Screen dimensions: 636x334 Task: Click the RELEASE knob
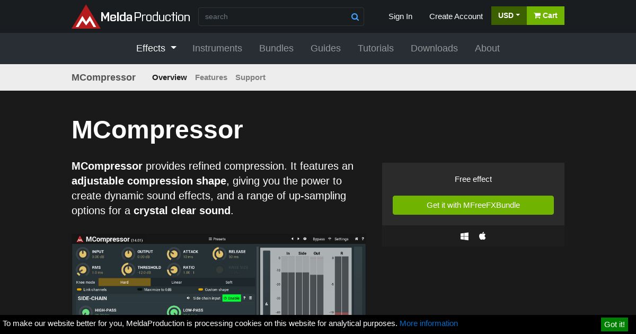tap(219, 254)
